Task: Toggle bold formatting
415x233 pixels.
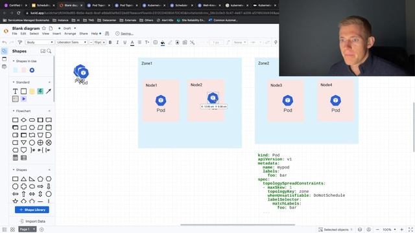Action: tap(110, 42)
